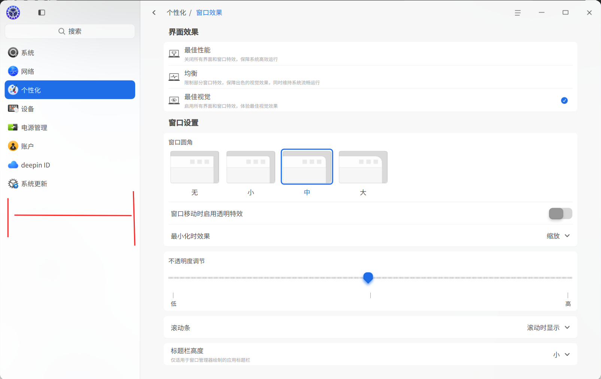
Task: Select the 最佳性能 interface effect option
Action: pos(370,54)
